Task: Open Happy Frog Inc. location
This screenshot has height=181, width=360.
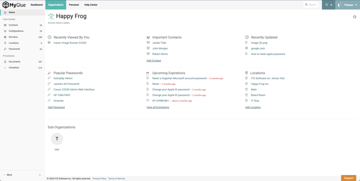Action: [x=260, y=84]
